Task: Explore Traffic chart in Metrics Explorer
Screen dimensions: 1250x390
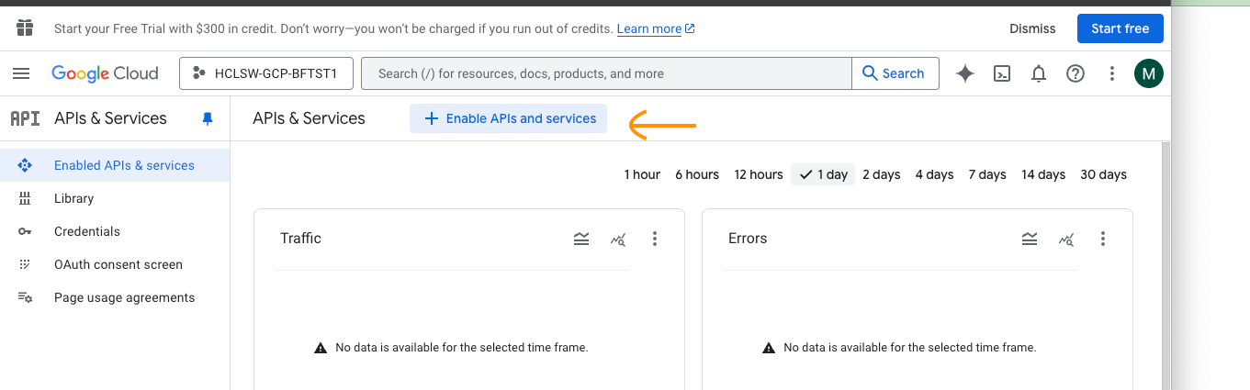Action: pos(618,239)
